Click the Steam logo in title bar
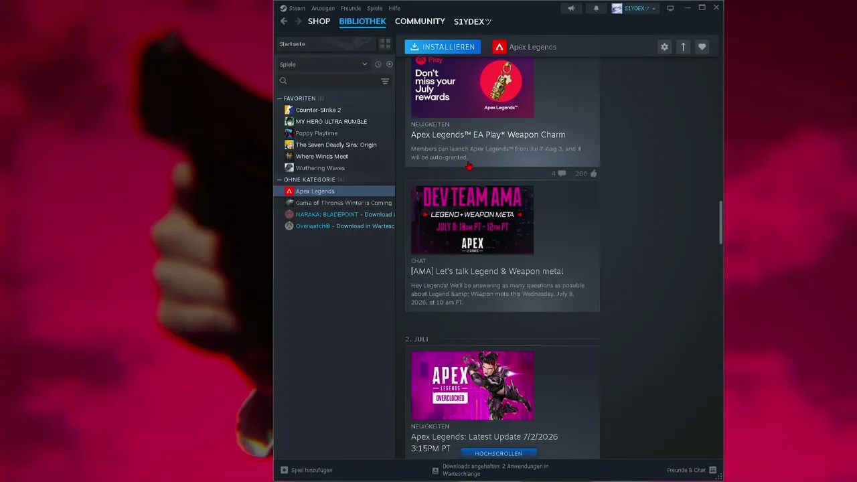857x482 pixels. coord(283,8)
